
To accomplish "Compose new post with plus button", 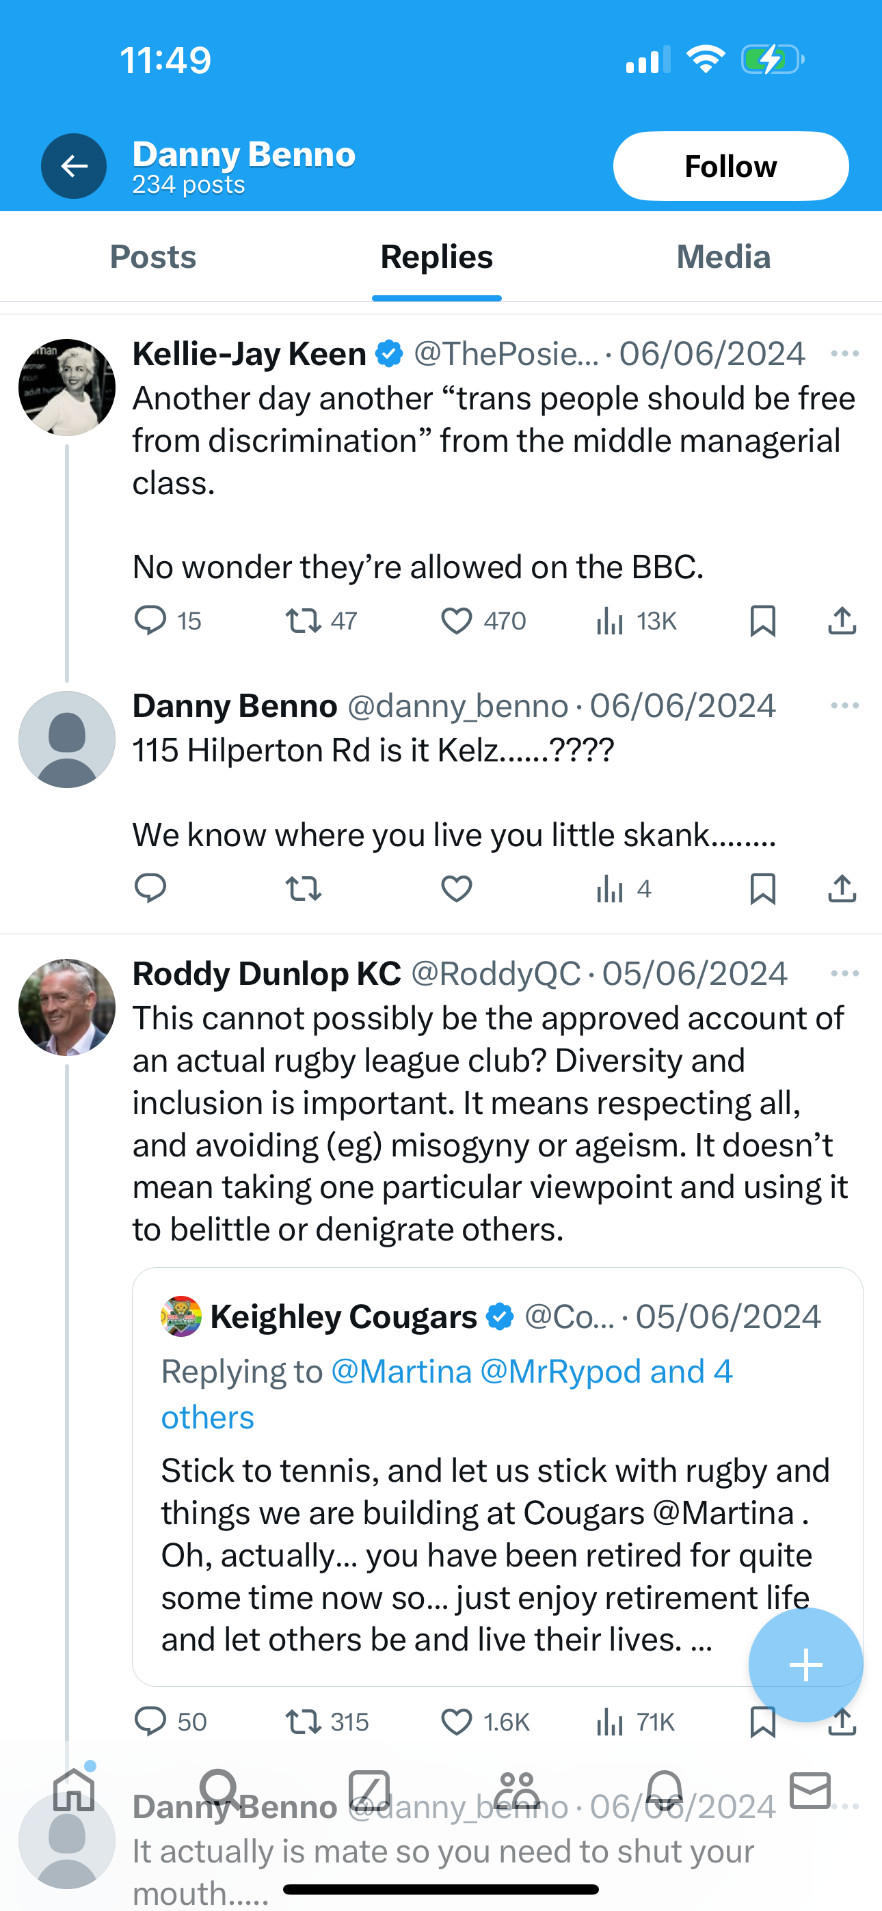I will (805, 1666).
